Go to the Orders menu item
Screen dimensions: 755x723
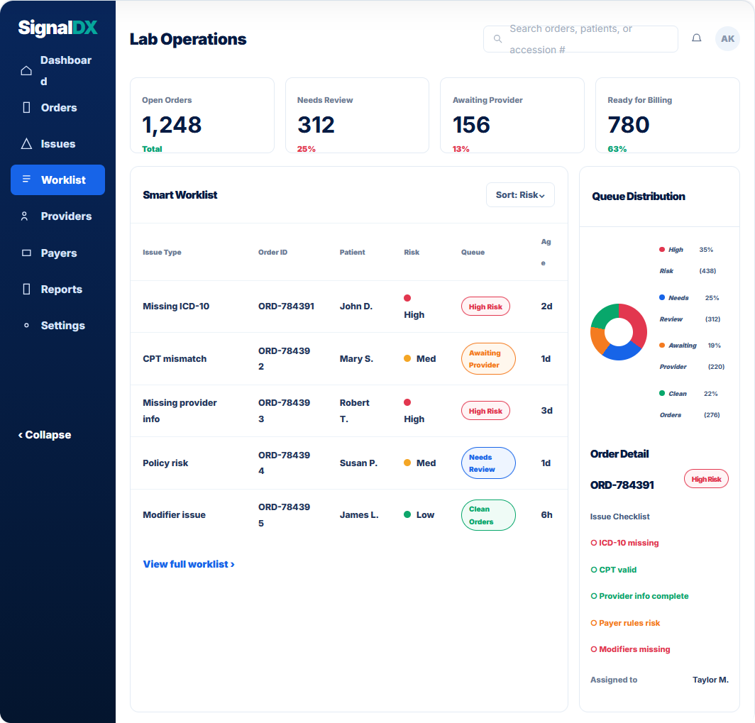click(57, 107)
